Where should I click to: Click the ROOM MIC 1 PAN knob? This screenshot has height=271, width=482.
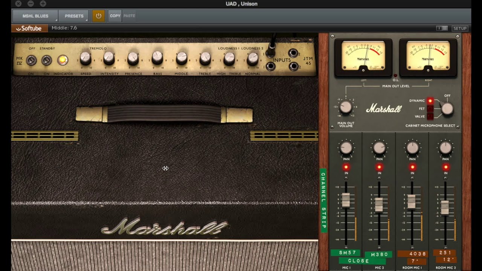click(x=412, y=148)
